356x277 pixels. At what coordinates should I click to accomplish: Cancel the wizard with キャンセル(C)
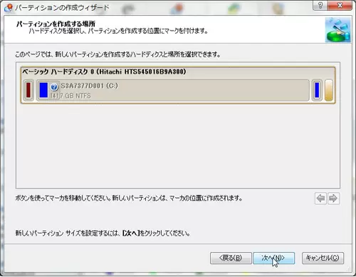[x=323, y=258]
